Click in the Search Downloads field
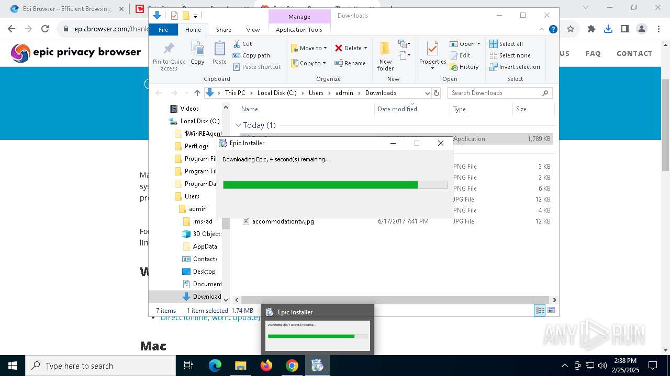Image resolution: width=670 pixels, height=376 pixels. [x=495, y=93]
